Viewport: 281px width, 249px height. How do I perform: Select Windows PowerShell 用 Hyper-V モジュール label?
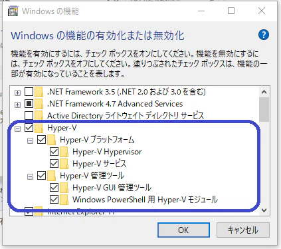[145, 200]
